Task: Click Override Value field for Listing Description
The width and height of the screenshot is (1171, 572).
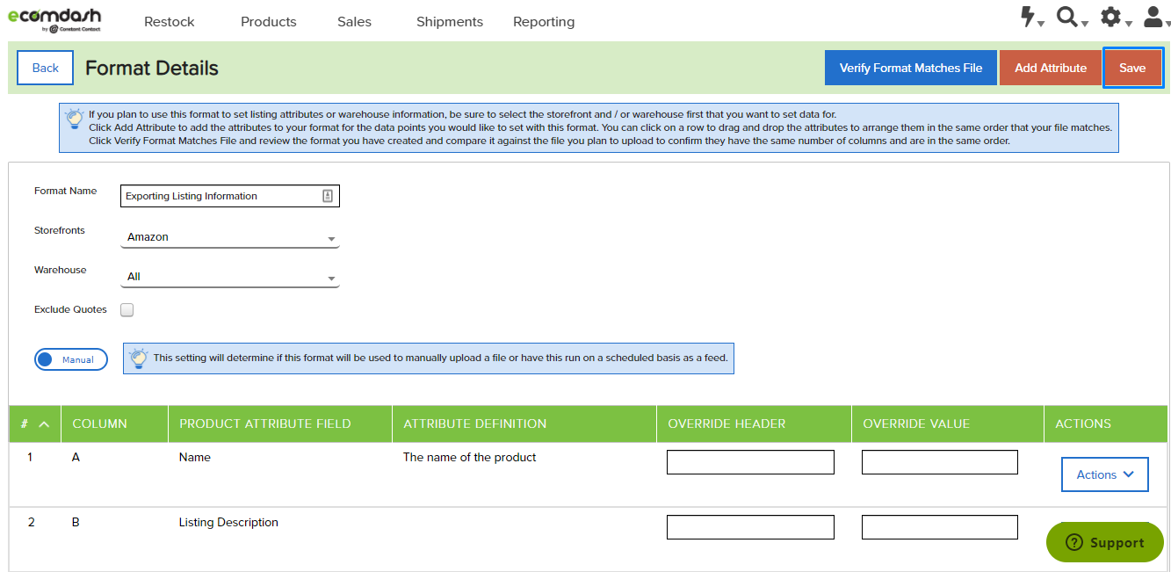Action: pyautogui.click(x=940, y=527)
